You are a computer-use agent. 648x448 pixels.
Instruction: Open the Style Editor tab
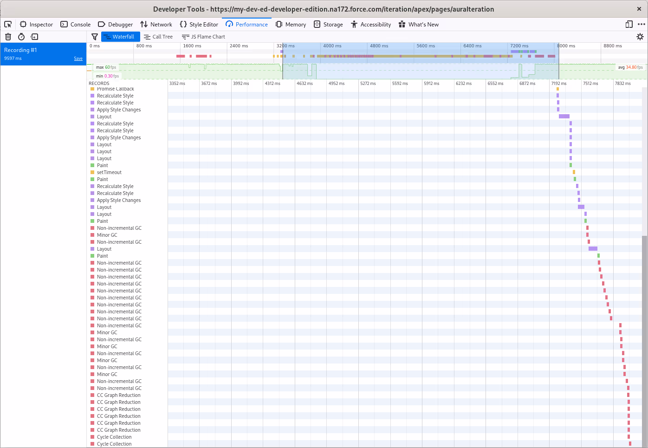(x=199, y=24)
